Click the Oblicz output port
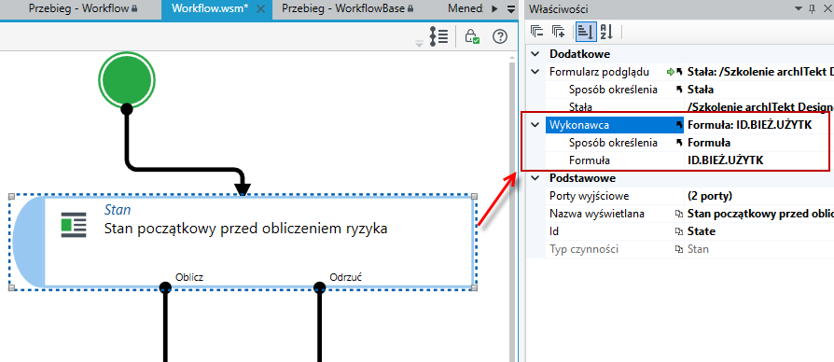834x362 pixels. (165, 287)
